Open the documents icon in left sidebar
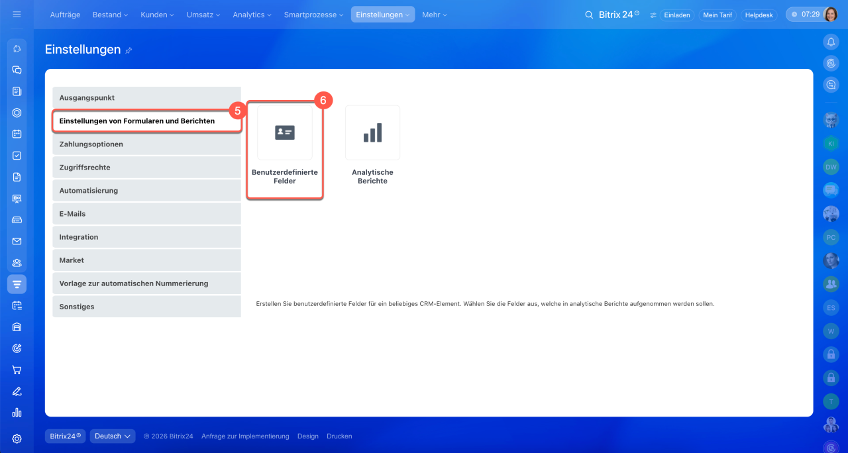This screenshot has height=453, width=848. coord(17,177)
